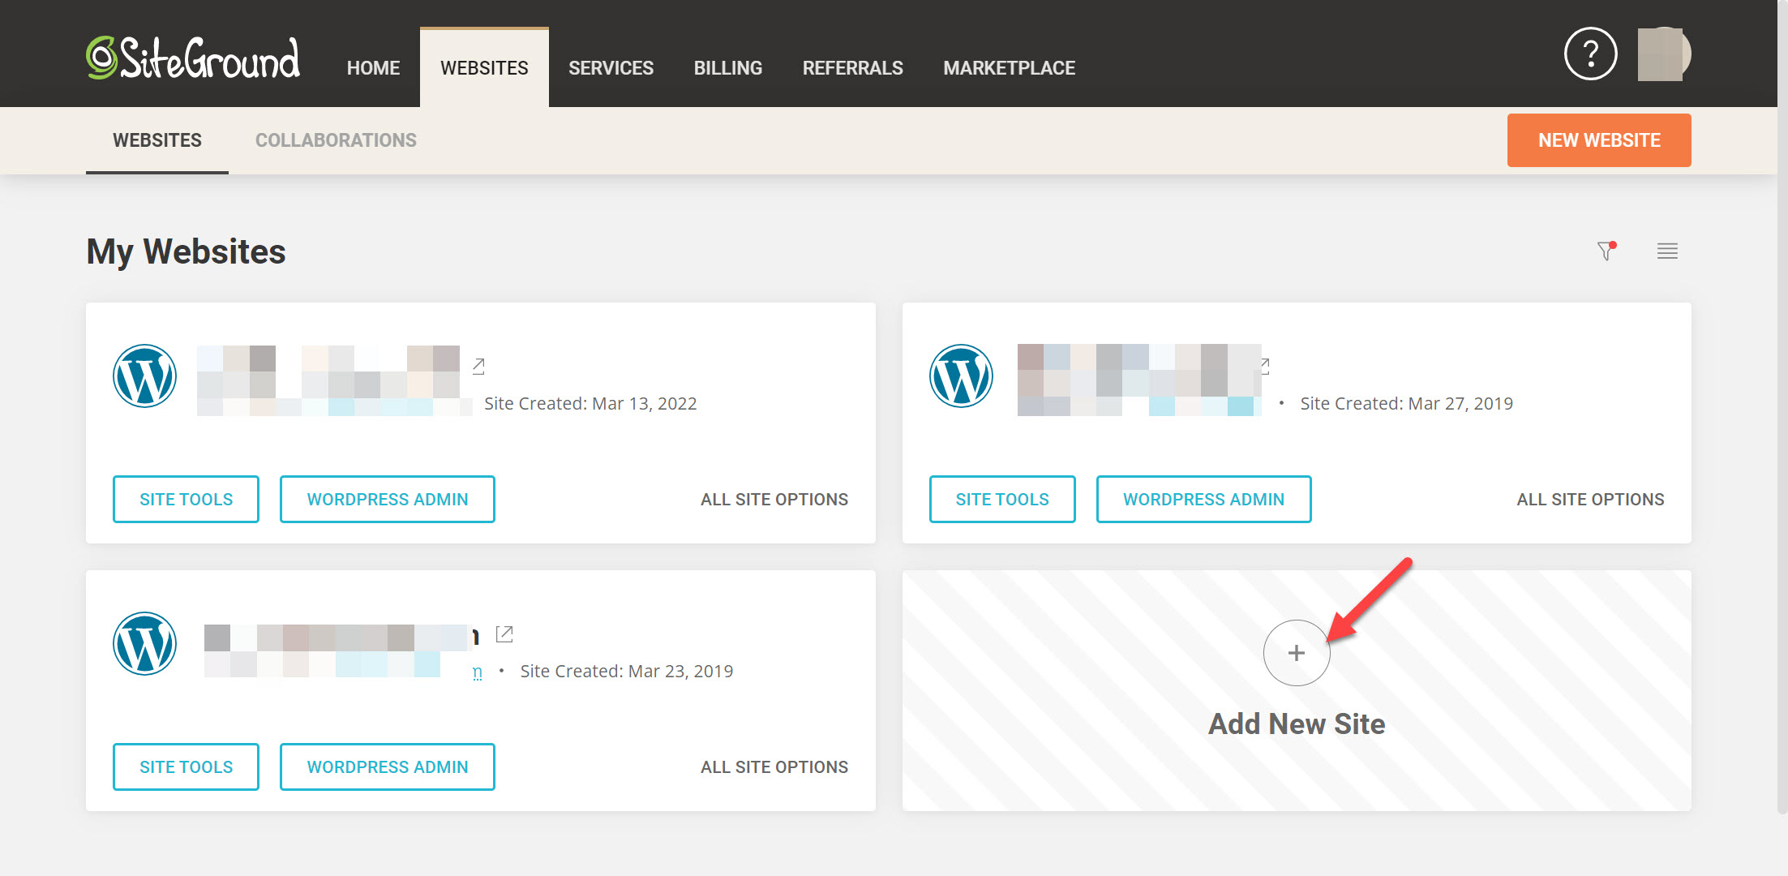
Task: Open SITE TOOLS for Mar 27, 2019 site
Action: click(x=1002, y=499)
